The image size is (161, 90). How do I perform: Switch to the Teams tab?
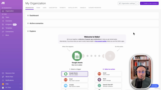[x=38, y=8]
